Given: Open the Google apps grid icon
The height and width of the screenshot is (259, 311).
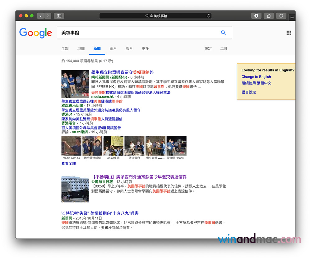Looking at the screenshot, I should 289,33.
